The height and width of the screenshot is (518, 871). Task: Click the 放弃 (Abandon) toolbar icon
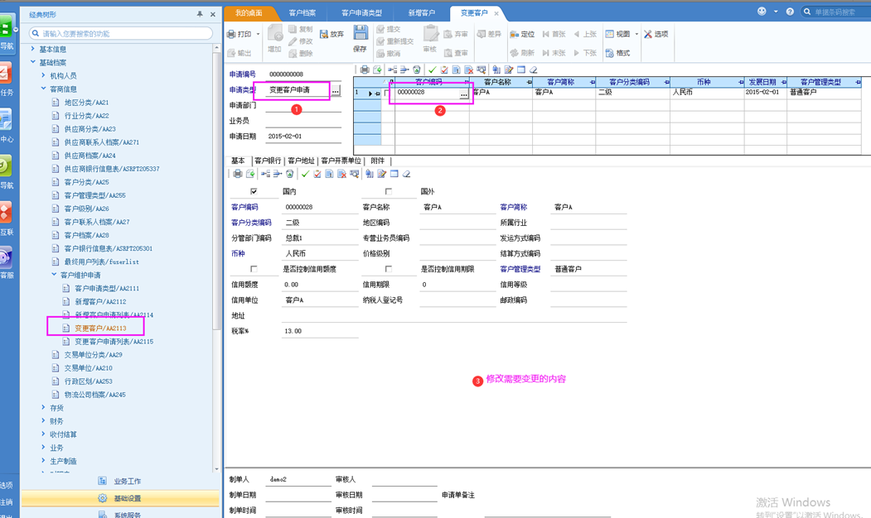[x=324, y=34]
